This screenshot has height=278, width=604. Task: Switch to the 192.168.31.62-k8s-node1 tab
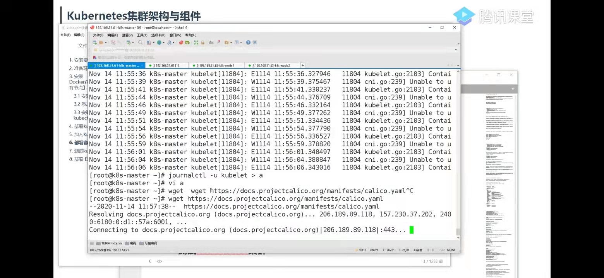click(216, 66)
